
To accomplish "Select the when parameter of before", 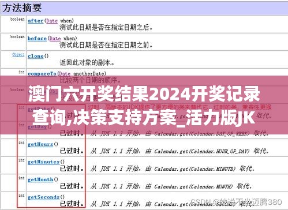I will point(70,38).
